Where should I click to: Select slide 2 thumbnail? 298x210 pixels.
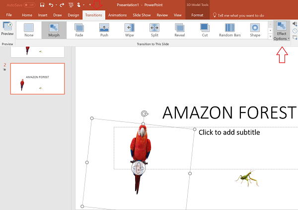click(x=38, y=79)
